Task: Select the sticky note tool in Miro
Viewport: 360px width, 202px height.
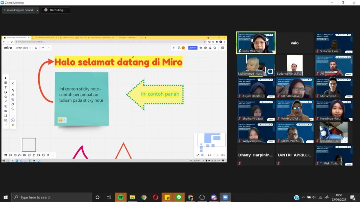Action: (x=5, y=92)
